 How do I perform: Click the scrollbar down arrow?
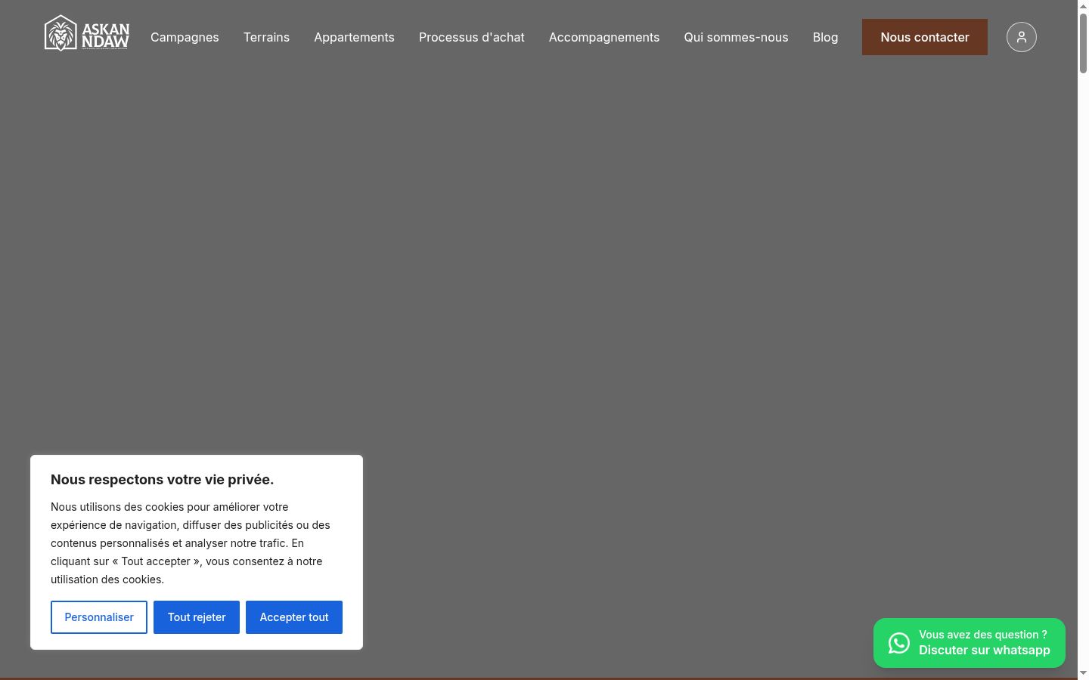pos(1083,673)
